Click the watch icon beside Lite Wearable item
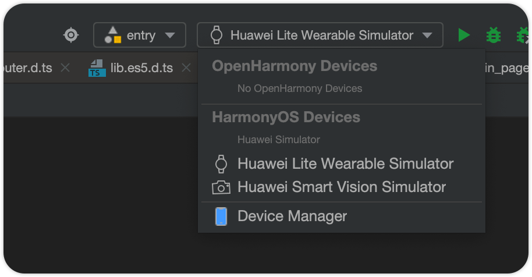This screenshot has height=277, width=532. click(x=221, y=164)
